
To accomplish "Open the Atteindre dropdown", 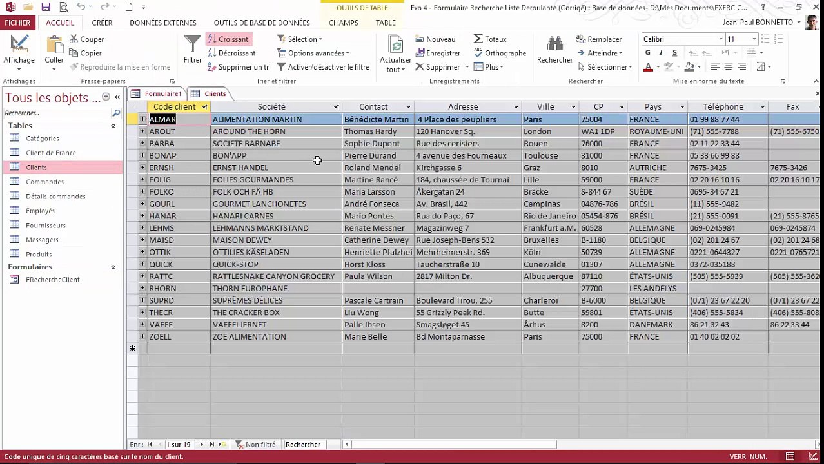I will (x=600, y=53).
